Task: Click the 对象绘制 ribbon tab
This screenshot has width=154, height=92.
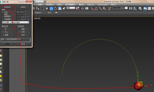Action: pyautogui.click(x=38, y=13)
